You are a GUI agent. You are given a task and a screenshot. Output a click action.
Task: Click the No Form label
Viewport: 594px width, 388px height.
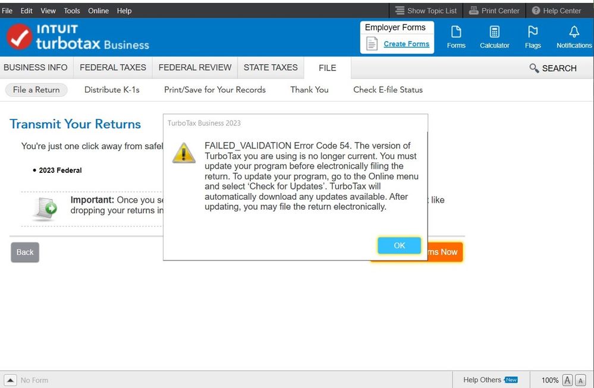click(x=34, y=380)
